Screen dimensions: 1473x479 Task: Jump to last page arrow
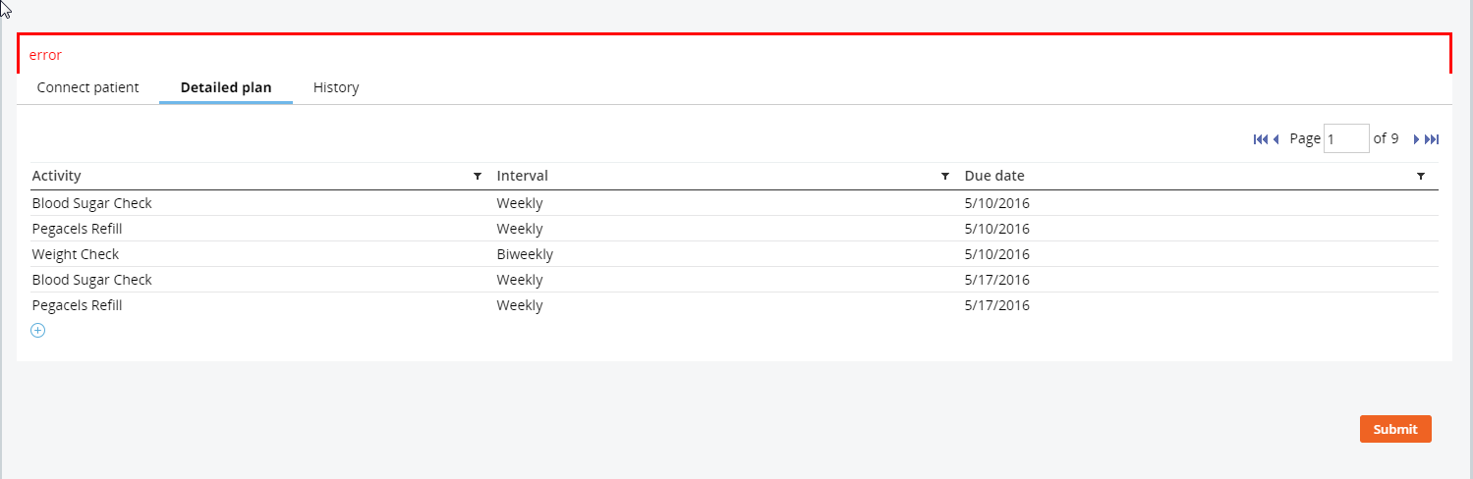click(1432, 139)
